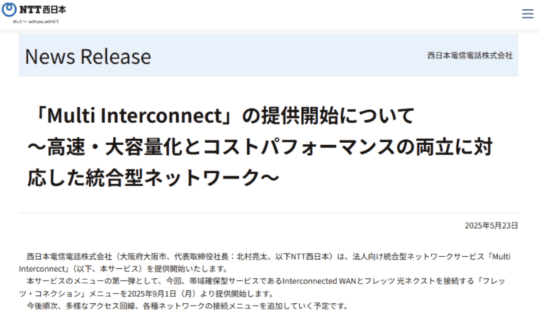Click the News Release heading
The height and width of the screenshot is (335, 539).
88,56
